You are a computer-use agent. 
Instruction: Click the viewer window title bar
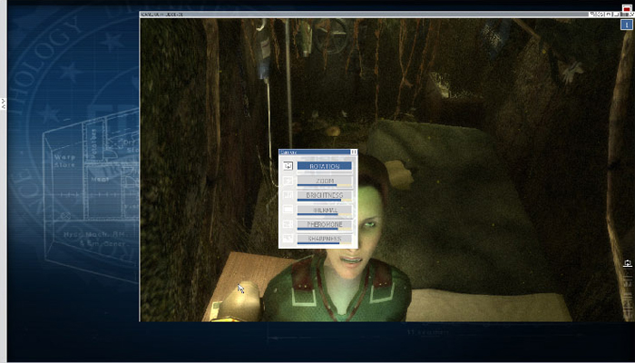click(365, 15)
